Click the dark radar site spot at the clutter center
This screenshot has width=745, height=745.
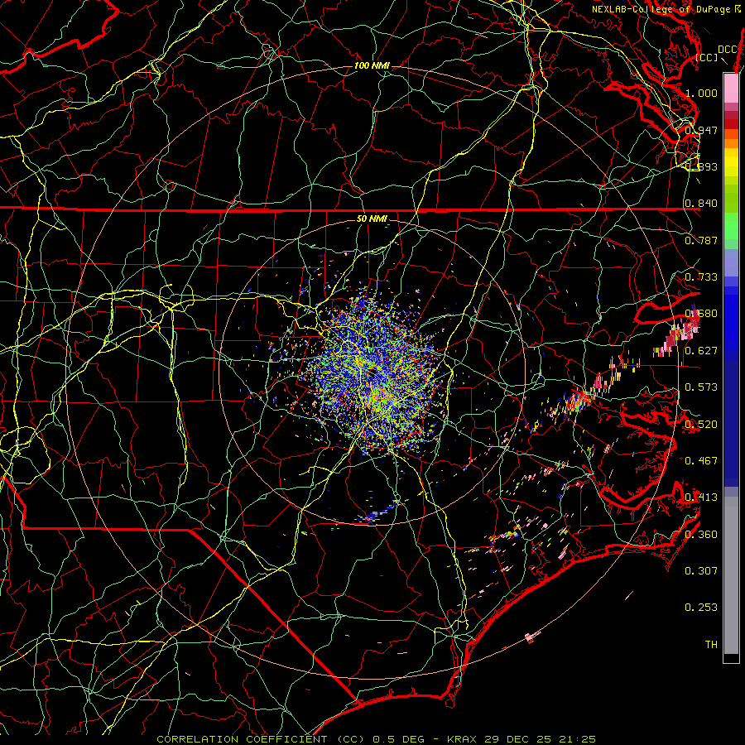373,373
